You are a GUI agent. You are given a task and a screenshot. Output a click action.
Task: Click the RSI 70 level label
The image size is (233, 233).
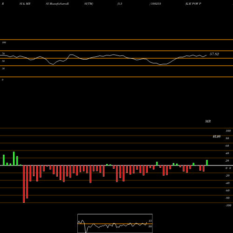(3, 54)
